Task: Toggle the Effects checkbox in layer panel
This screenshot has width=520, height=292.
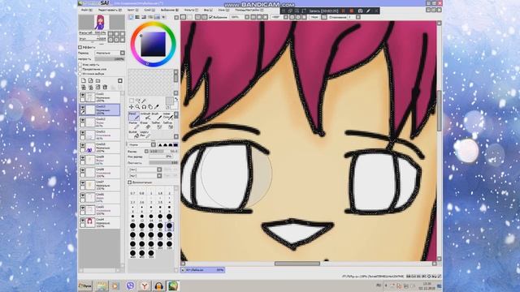Action: [x=80, y=47]
